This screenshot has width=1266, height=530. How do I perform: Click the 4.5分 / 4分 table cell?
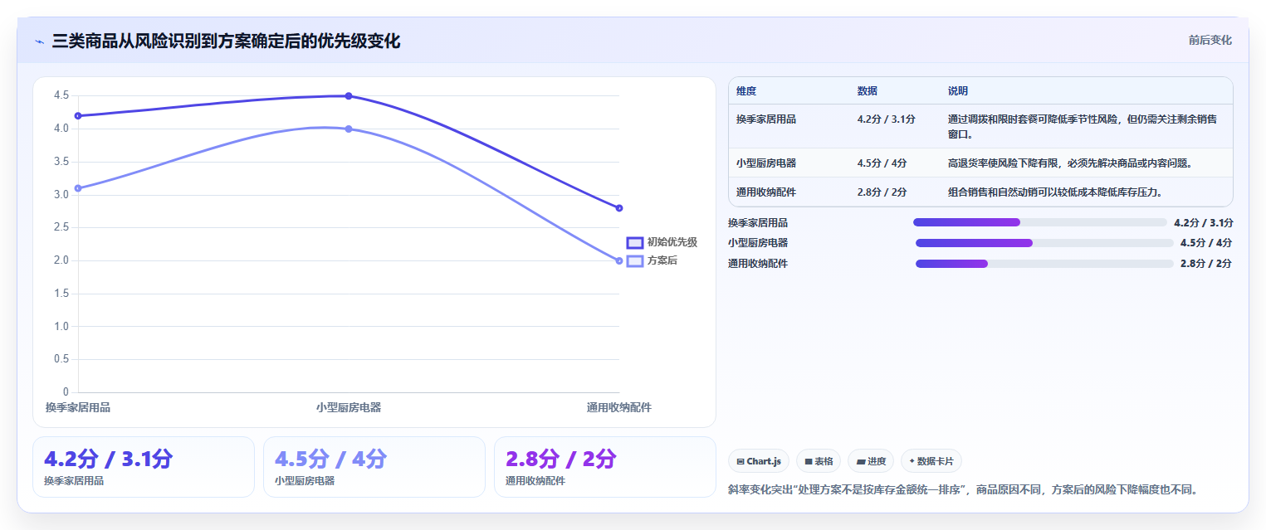click(x=882, y=163)
